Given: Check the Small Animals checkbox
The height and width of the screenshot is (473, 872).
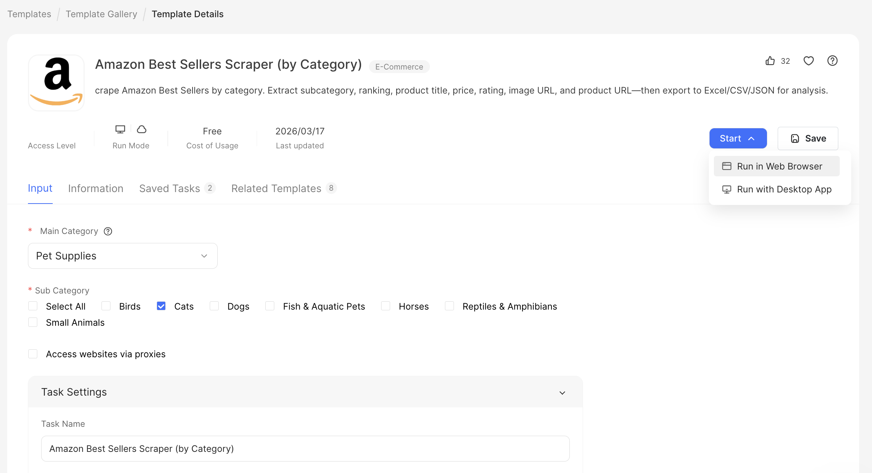Looking at the screenshot, I should (x=33, y=322).
